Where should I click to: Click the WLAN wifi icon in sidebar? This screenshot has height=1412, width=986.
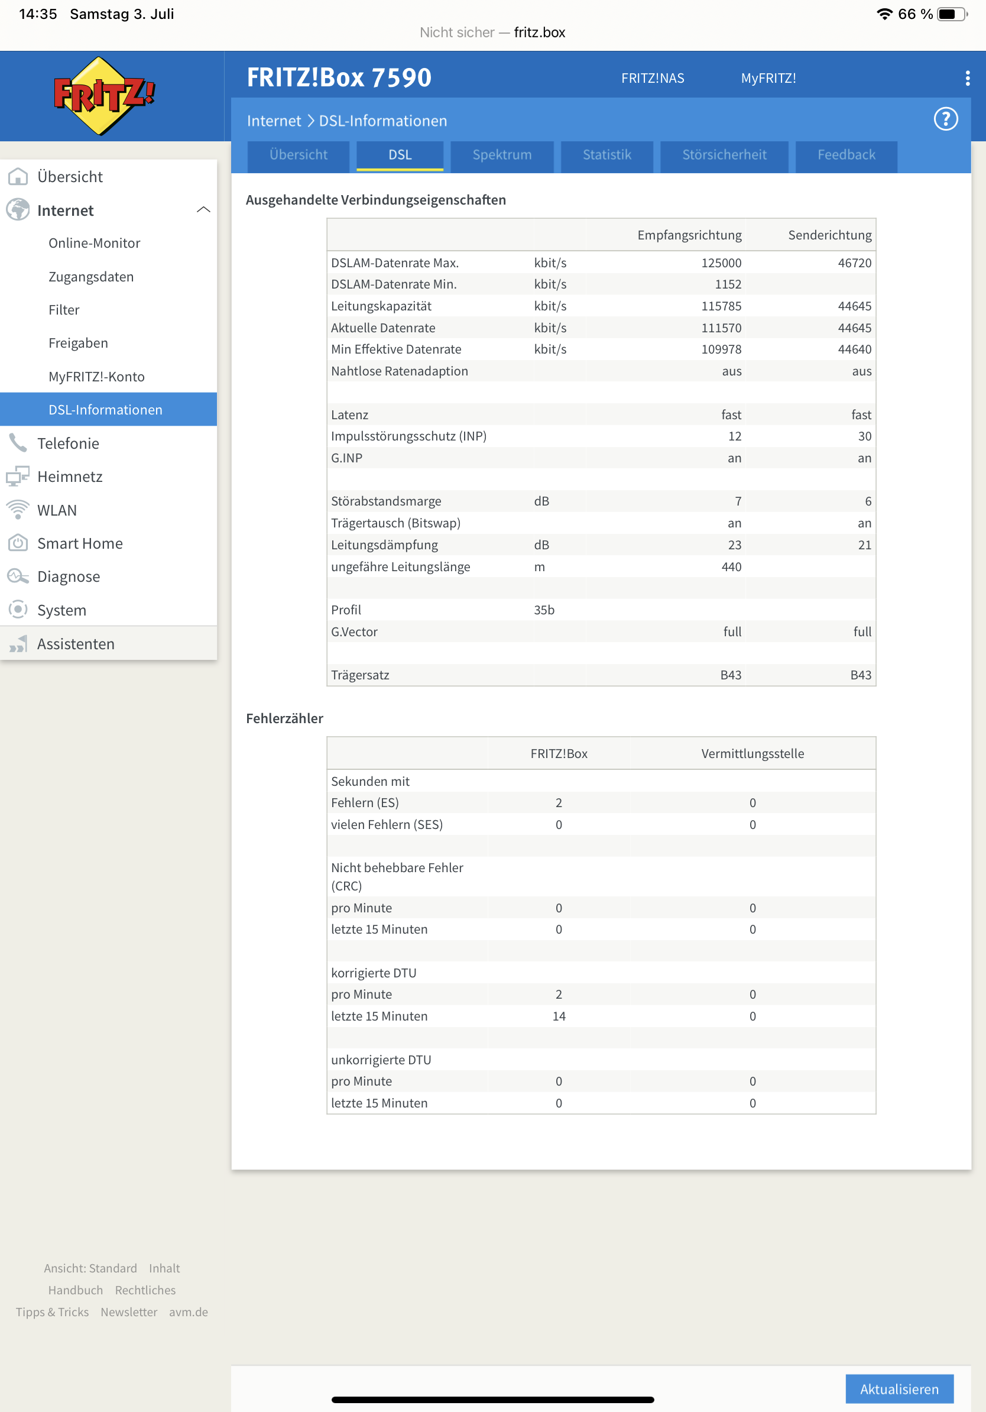pyautogui.click(x=18, y=510)
